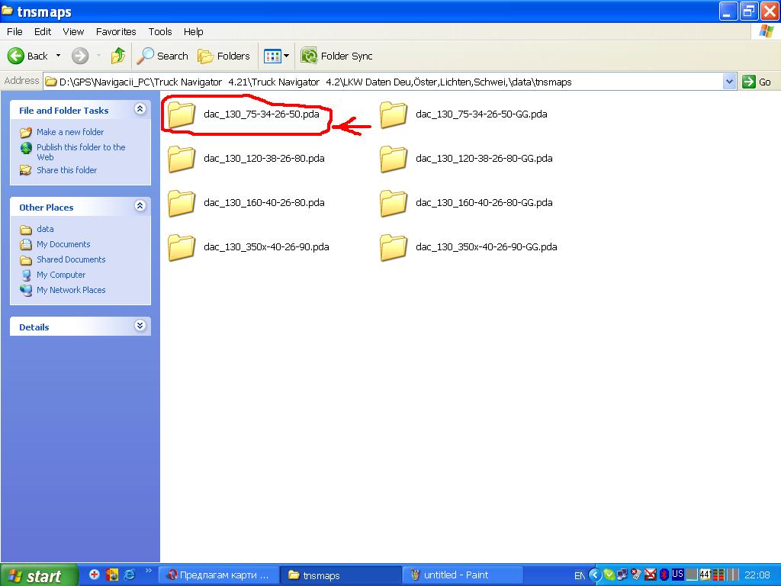Switch to untitled - Paint taskbar button
Screen dimensions: 781x586
click(463, 575)
